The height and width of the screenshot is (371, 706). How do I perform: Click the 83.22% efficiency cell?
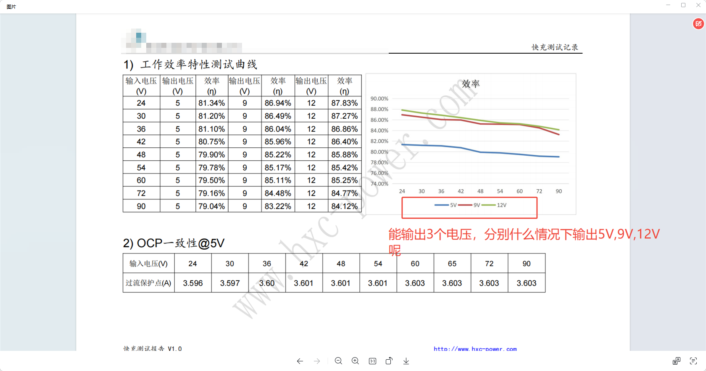[x=278, y=206]
